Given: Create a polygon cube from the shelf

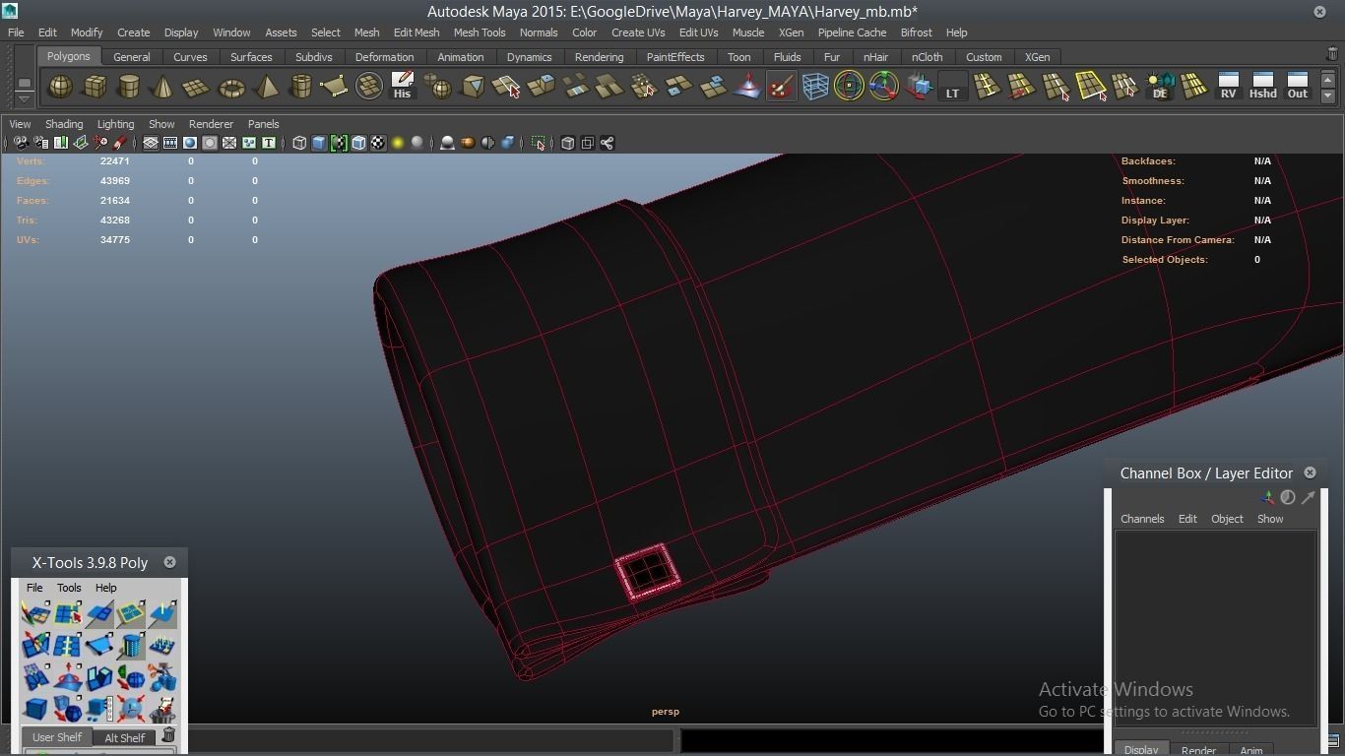Looking at the screenshot, I should (x=95, y=87).
